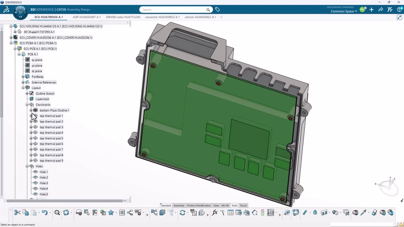Click the Update cycle icon with arrows
This screenshot has width=404, height=227.
pos(66,213)
